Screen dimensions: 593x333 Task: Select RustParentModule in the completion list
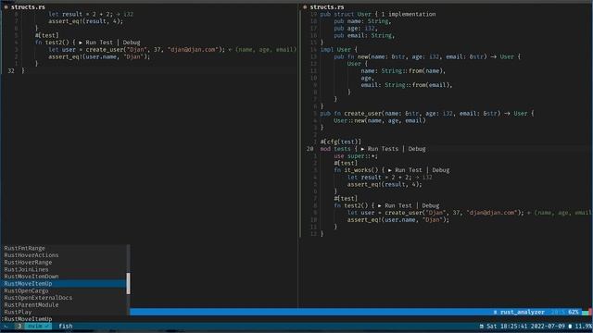(x=64, y=305)
